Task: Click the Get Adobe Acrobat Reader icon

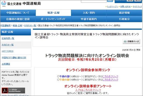Action: tap(13, 90)
